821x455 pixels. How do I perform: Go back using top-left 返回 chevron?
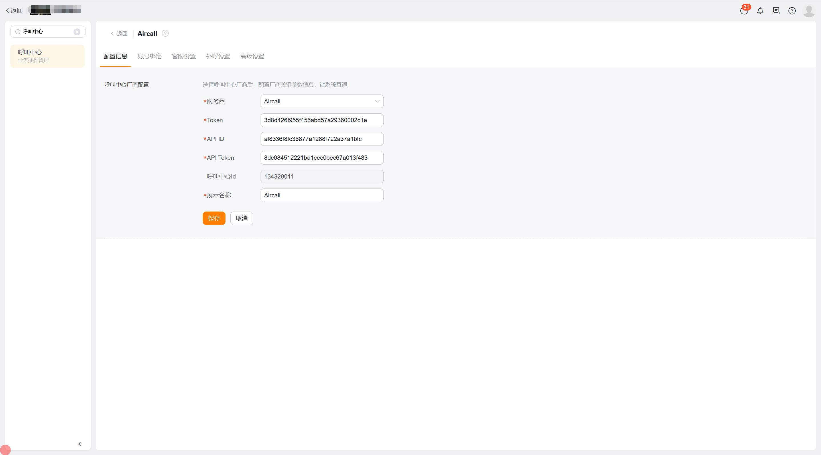[x=14, y=11]
